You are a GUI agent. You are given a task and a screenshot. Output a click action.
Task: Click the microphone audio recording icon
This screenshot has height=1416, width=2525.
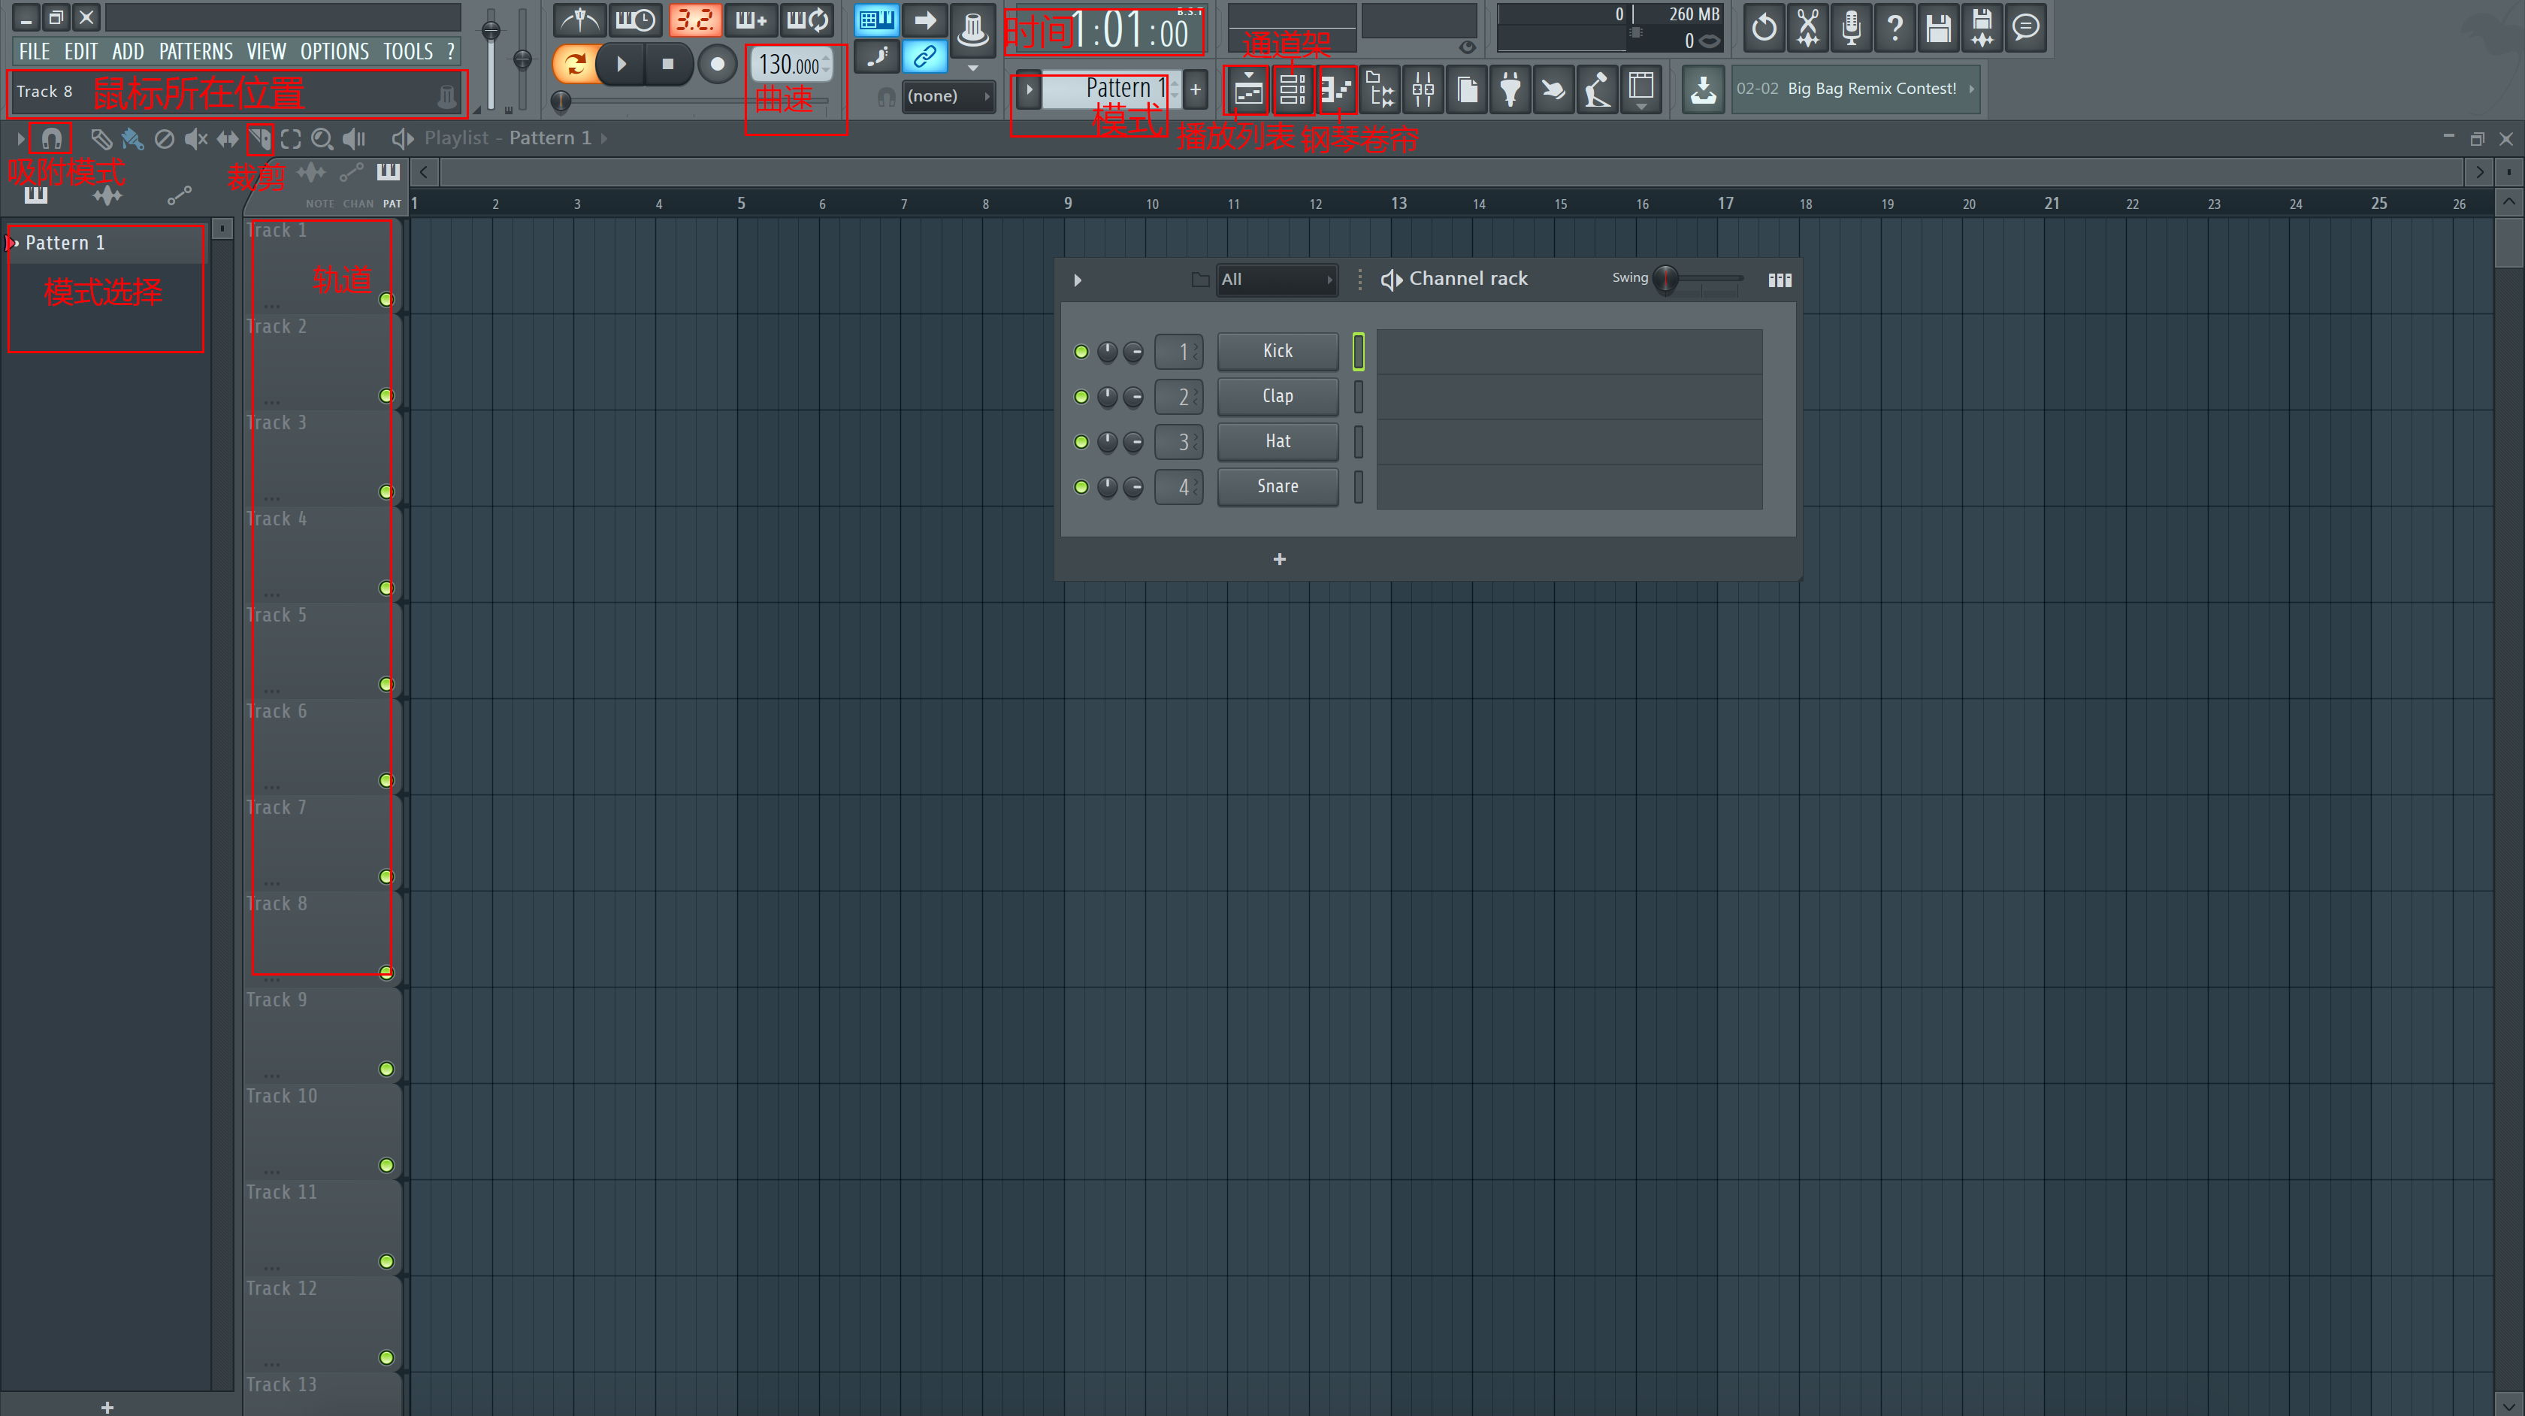point(1851,28)
